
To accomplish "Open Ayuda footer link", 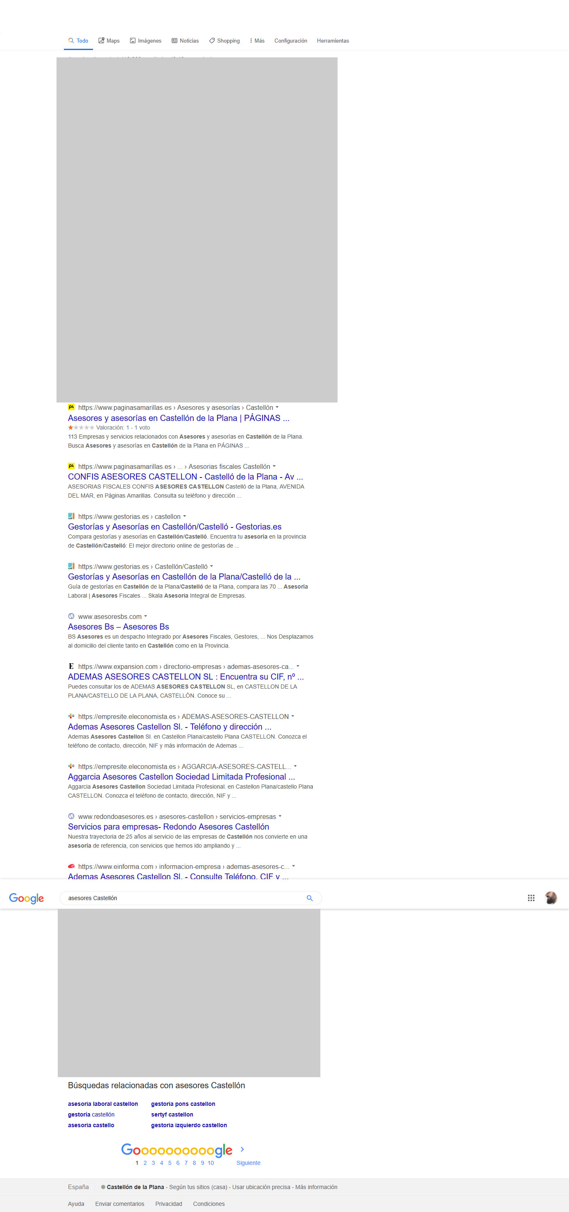I will pos(76,1204).
